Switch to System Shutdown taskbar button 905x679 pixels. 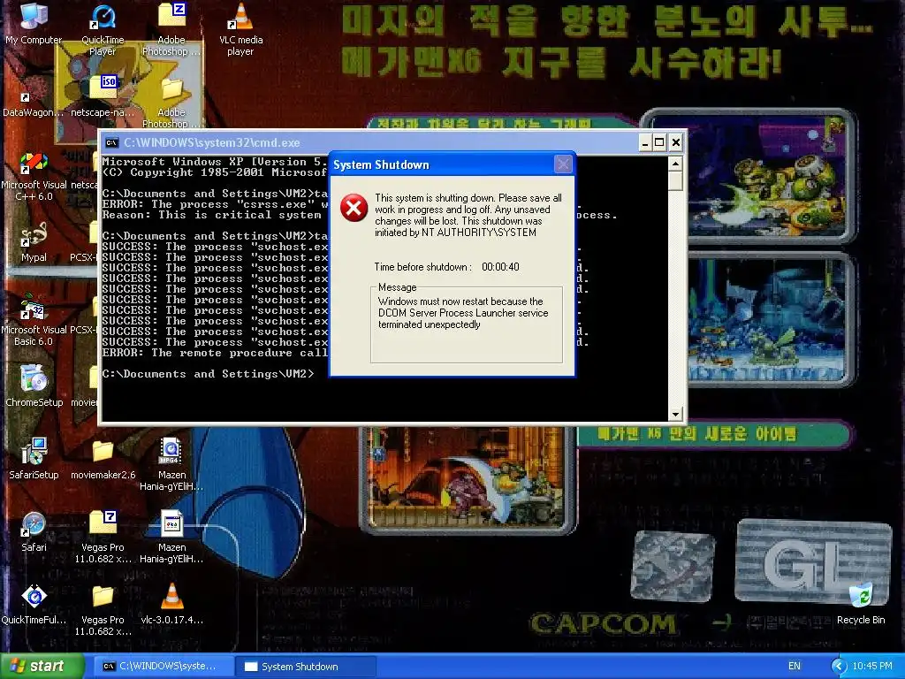(x=306, y=667)
